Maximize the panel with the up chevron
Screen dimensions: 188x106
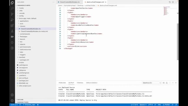(x=173, y=83)
